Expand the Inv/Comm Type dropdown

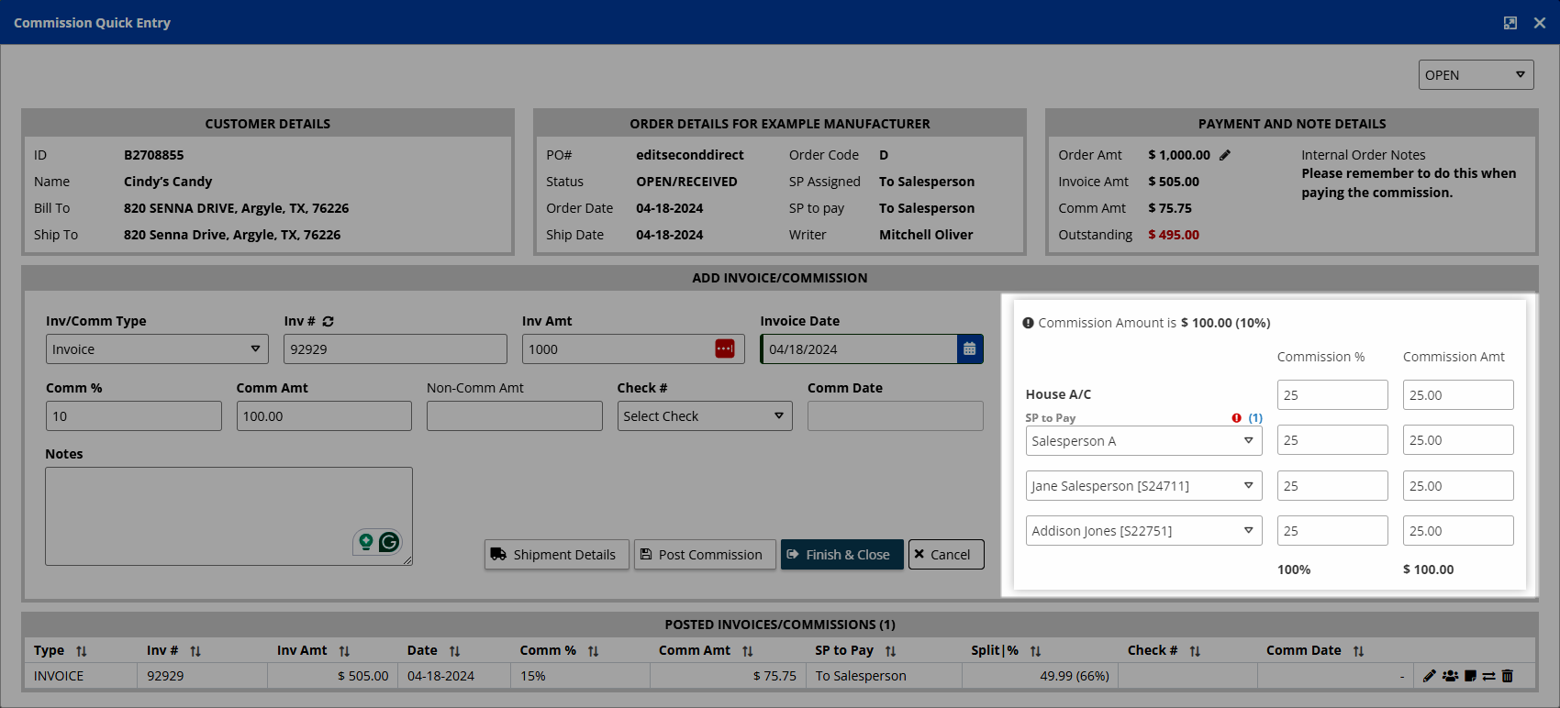coord(157,349)
